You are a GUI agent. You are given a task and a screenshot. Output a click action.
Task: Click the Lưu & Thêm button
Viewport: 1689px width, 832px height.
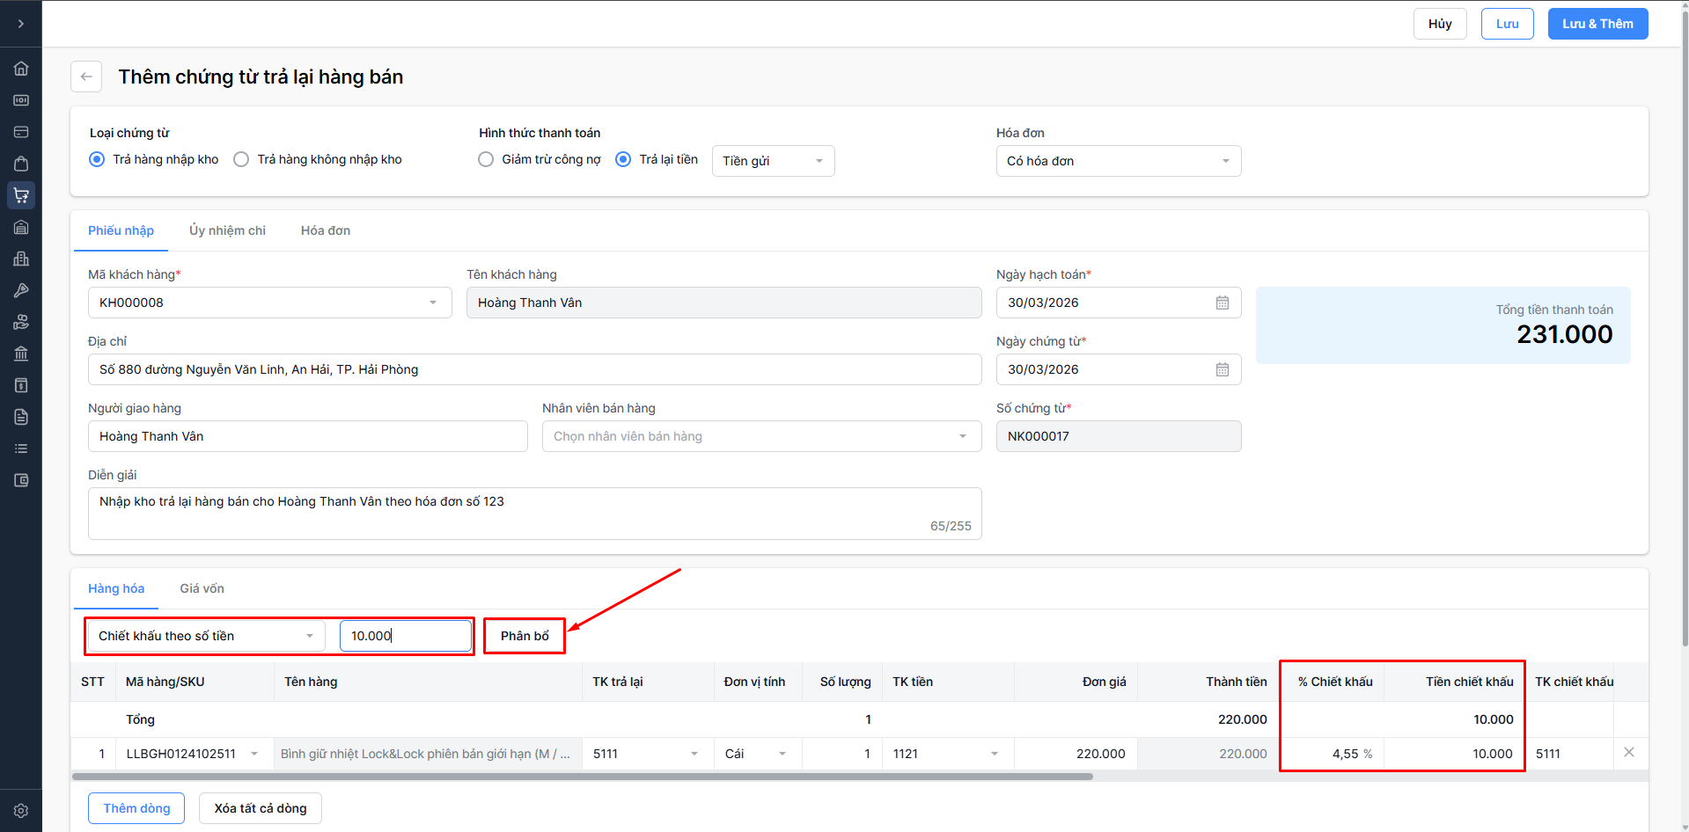pyautogui.click(x=1597, y=24)
